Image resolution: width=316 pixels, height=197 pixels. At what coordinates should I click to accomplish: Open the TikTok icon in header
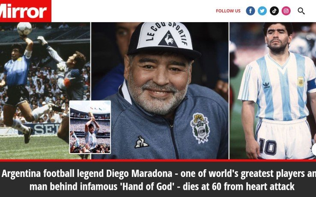(274, 11)
